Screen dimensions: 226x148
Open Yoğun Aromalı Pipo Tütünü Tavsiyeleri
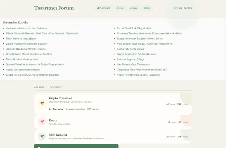coord(139,75)
